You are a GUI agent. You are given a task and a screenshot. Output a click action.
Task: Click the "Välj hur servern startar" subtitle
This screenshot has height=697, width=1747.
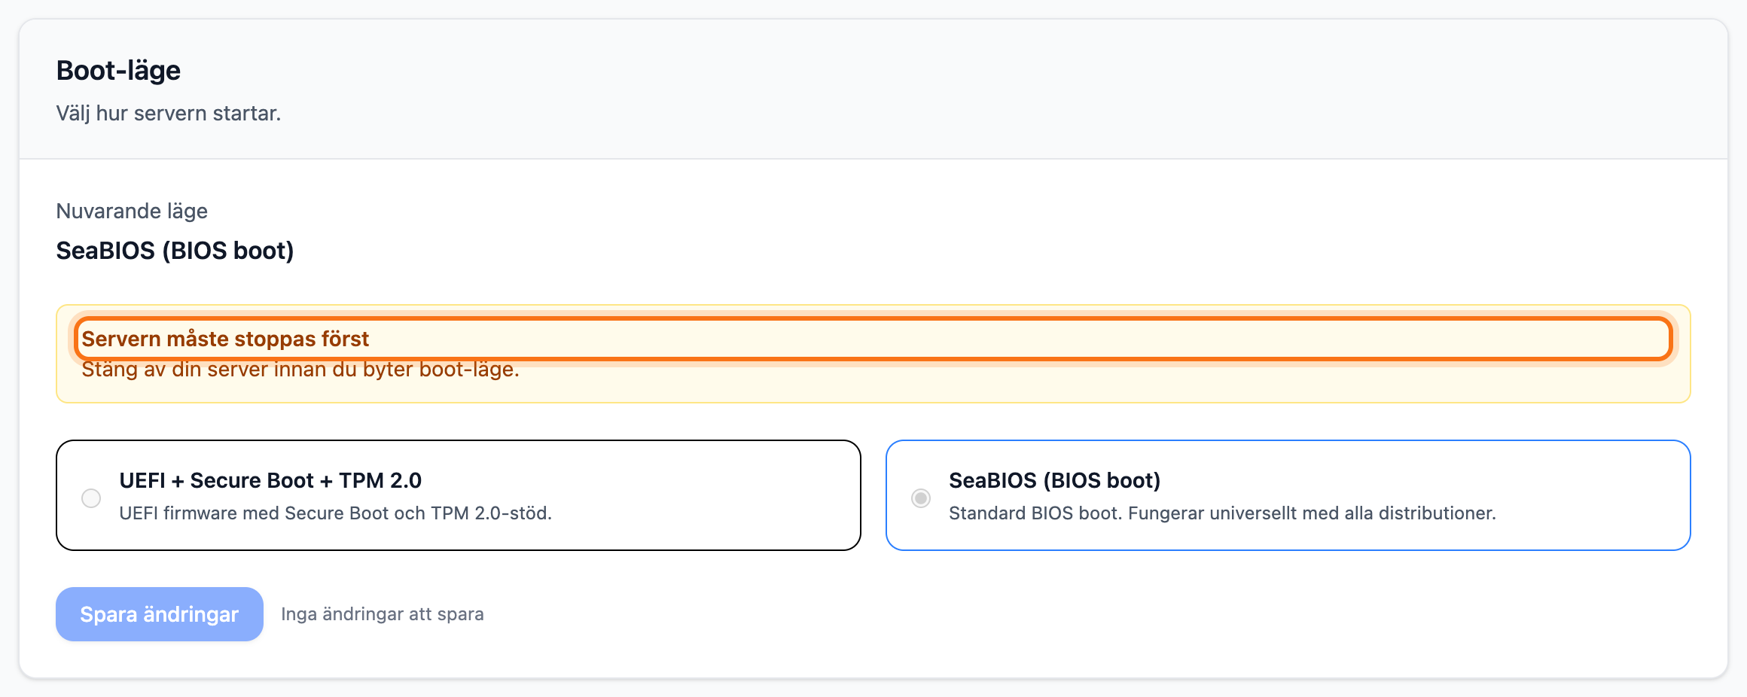169,114
